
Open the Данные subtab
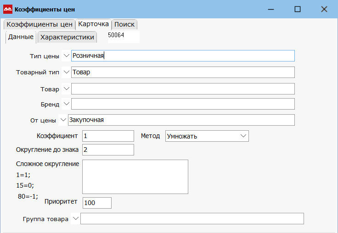coord(21,37)
